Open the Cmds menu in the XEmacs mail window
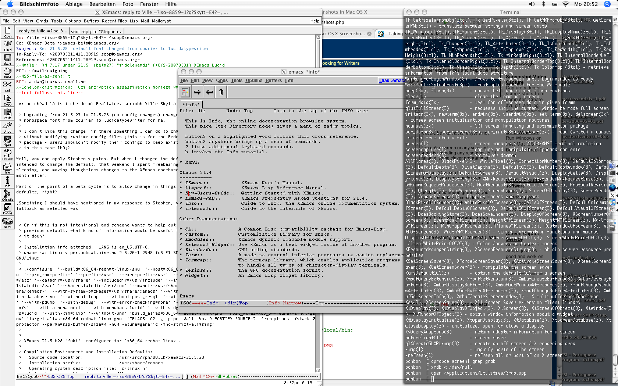The image size is (618, 386). [42, 21]
